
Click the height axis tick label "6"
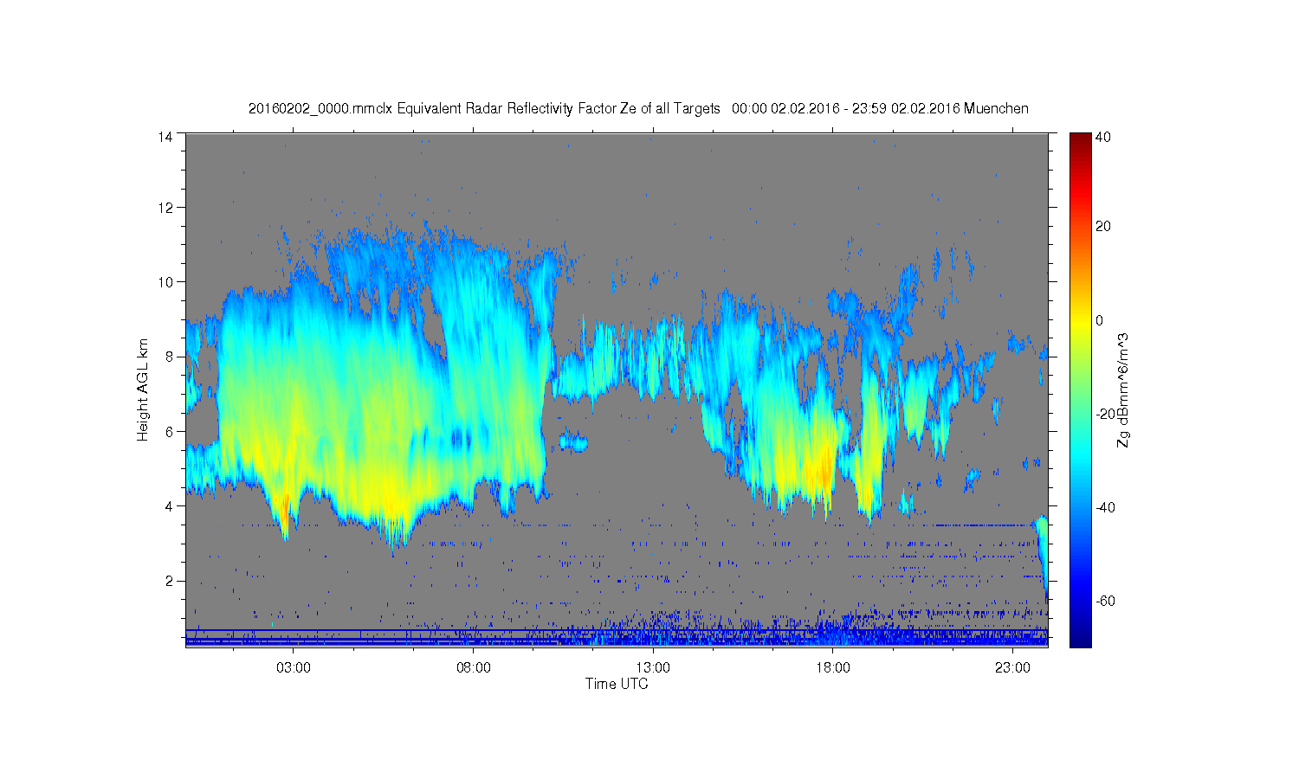[x=169, y=431]
